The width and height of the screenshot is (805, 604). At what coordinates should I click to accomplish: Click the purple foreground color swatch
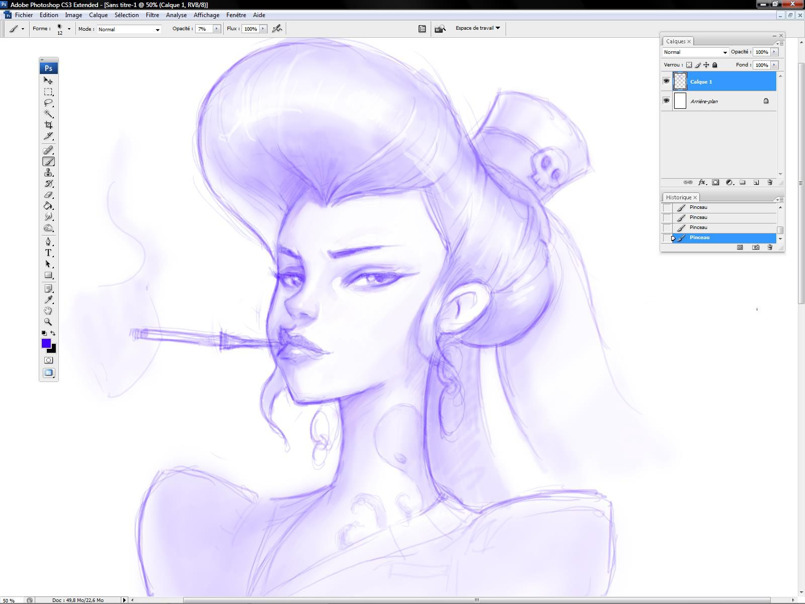46,343
